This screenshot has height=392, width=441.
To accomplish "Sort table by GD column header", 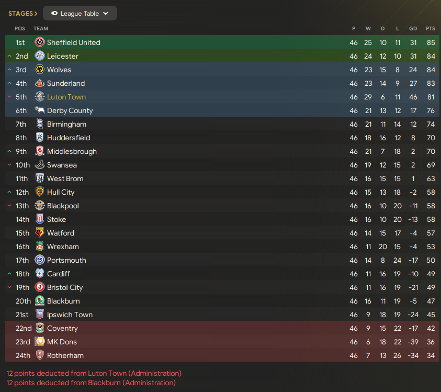I will [x=413, y=28].
